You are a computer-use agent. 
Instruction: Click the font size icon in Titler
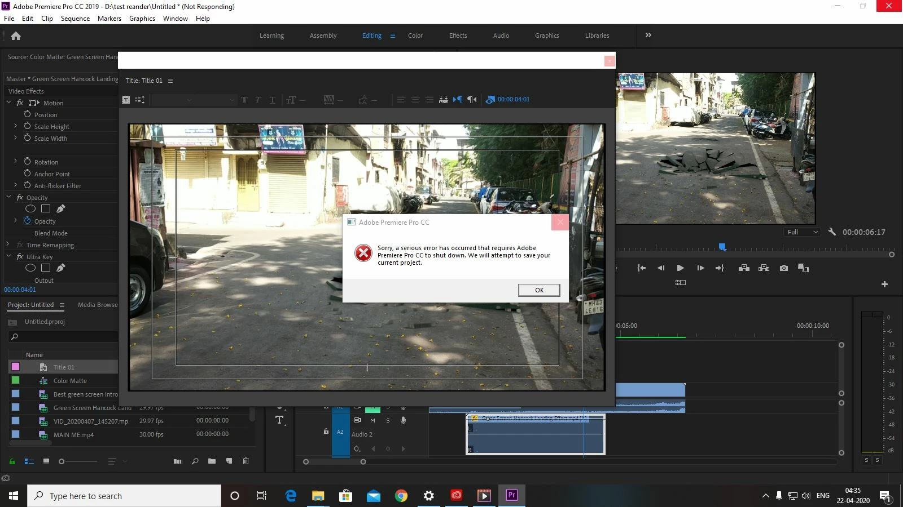pos(291,100)
